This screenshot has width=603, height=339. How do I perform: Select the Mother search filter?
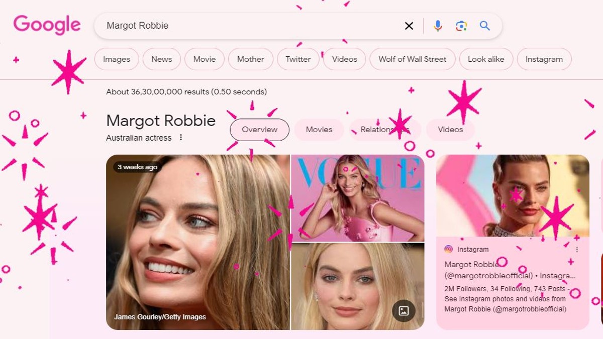click(x=250, y=59)
